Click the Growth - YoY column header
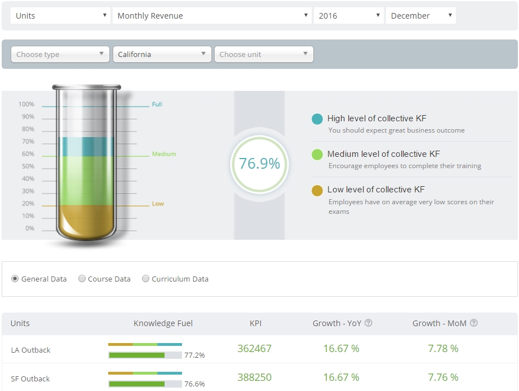Image resolution: width=519 pixels, height=391 pixels. (x=337, y=323)
